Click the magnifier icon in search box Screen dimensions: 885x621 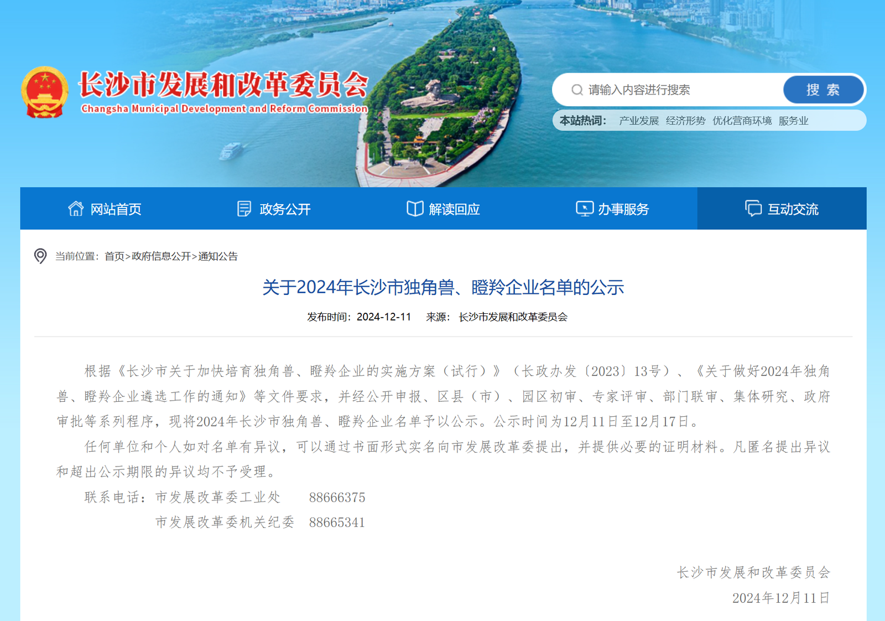click(577, 90)
